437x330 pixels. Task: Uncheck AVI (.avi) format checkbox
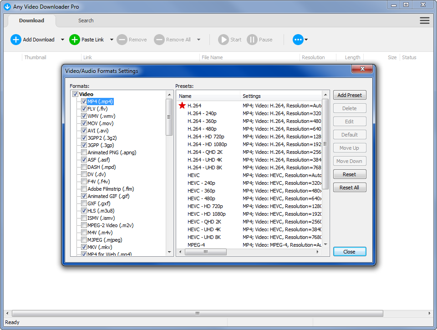point(84,130)
